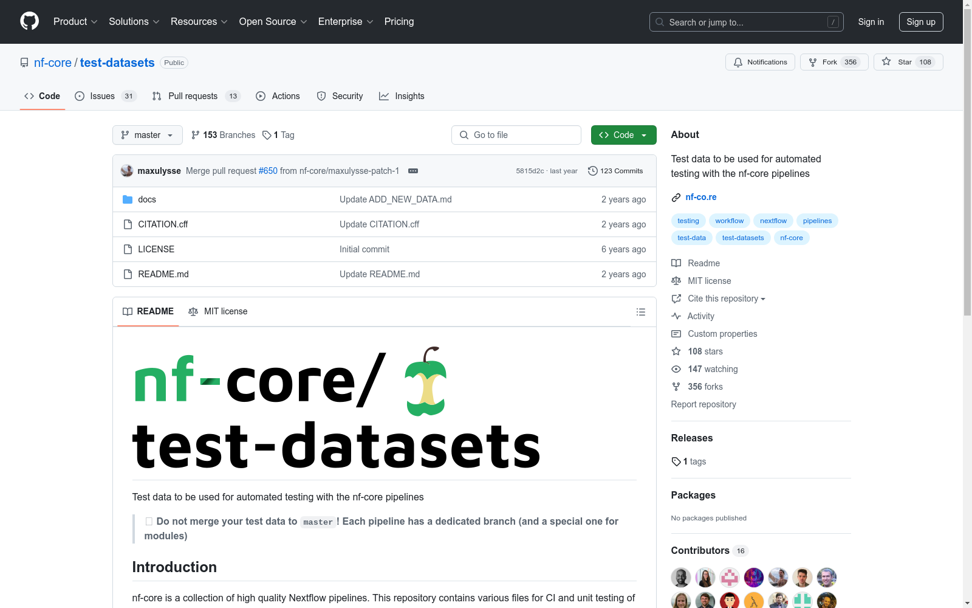
Task: Expand the Solutions menu
Action: pos(134,22)
